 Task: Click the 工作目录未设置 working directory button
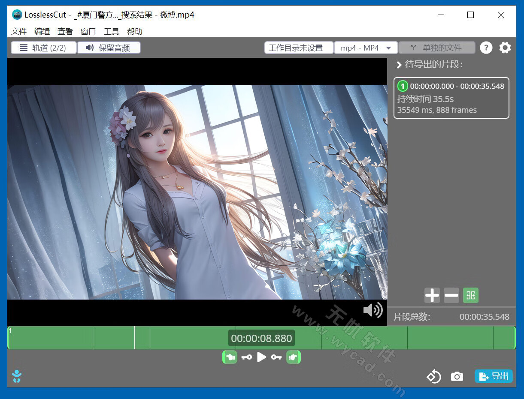(x=299, y=48)
